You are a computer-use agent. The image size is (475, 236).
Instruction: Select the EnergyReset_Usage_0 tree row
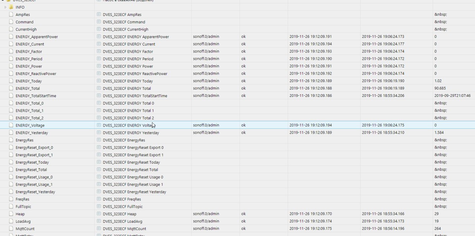pyautogui.click(x=237, y=177)
